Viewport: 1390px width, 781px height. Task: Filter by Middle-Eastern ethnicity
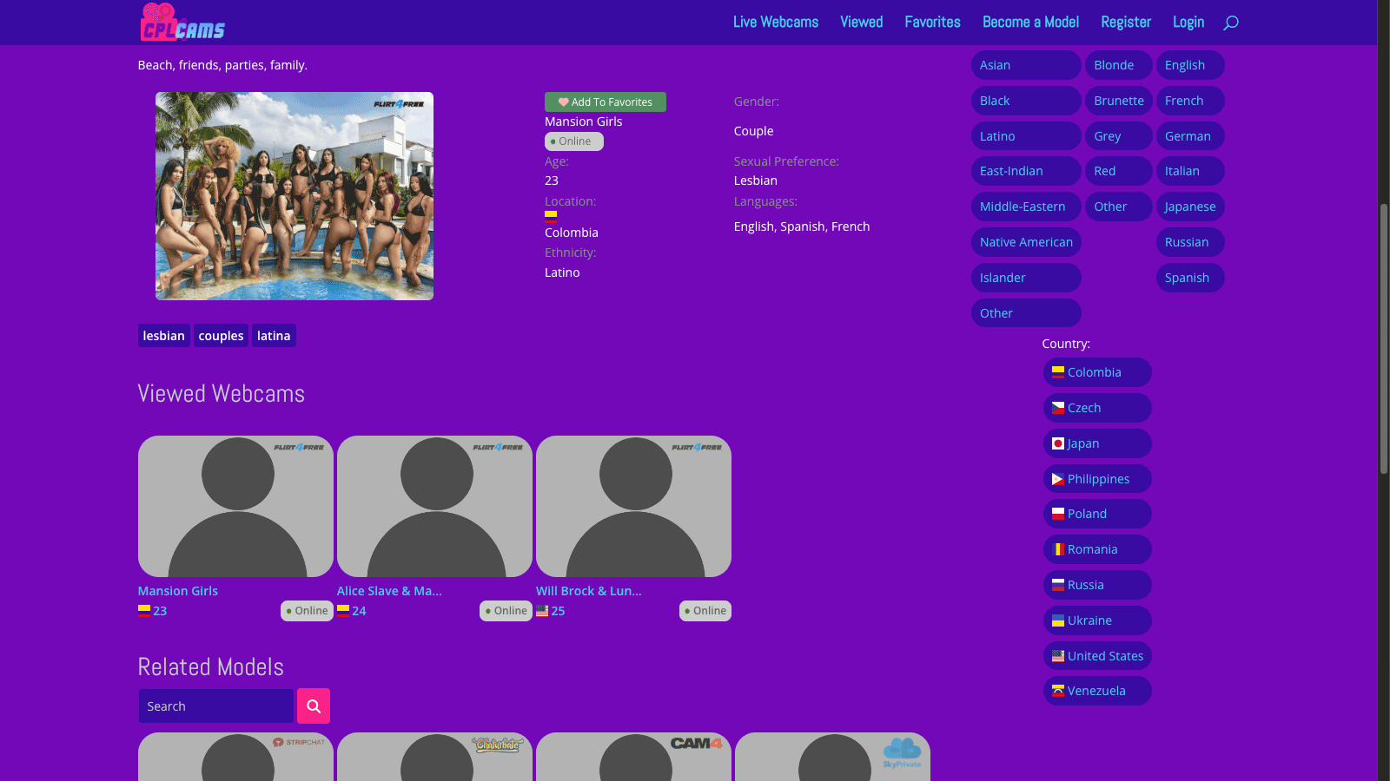(x=1026, y=207)
